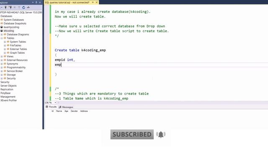Expand the External Tables node
The image size is (268, 150).
click(x=5, y=49)
